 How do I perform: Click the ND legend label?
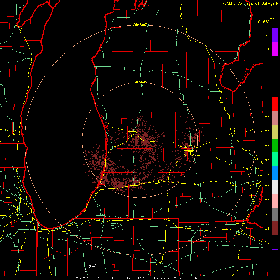pos(267,242)
